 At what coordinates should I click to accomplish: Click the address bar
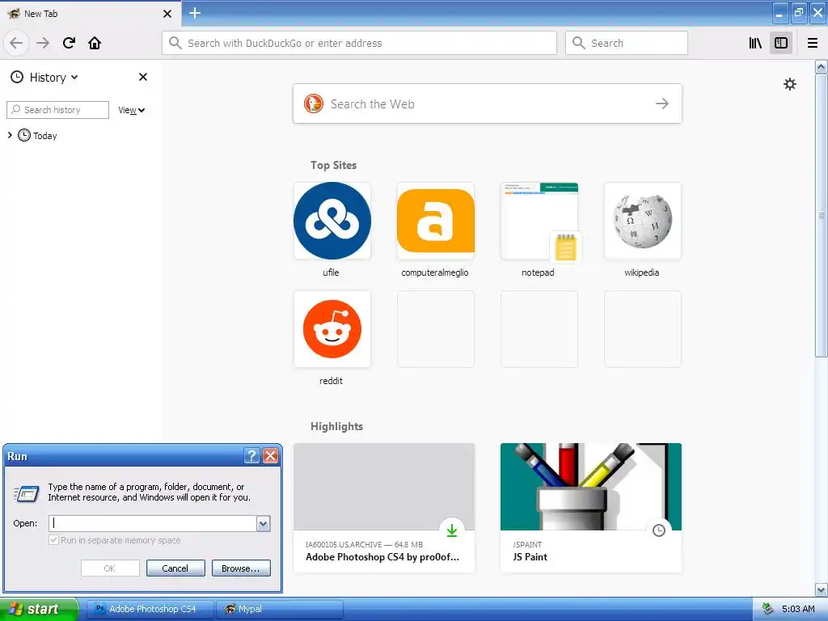tap(359, 43)
